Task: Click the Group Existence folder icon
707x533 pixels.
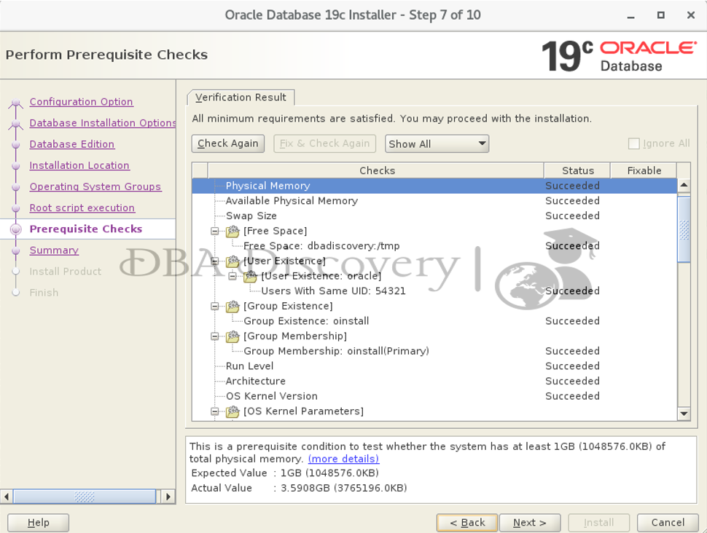Action: (233, 307)
